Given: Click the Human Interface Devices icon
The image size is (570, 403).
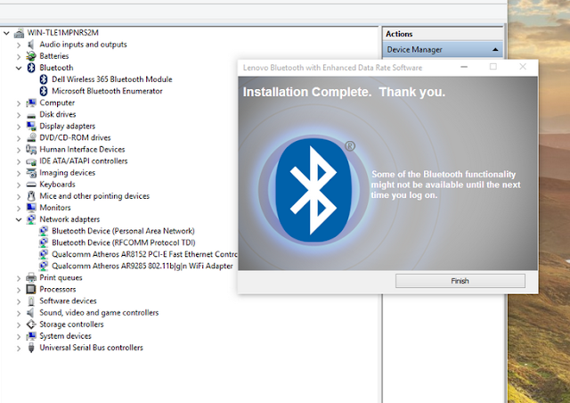Looking at the screenshot, I should click(31, 149).
